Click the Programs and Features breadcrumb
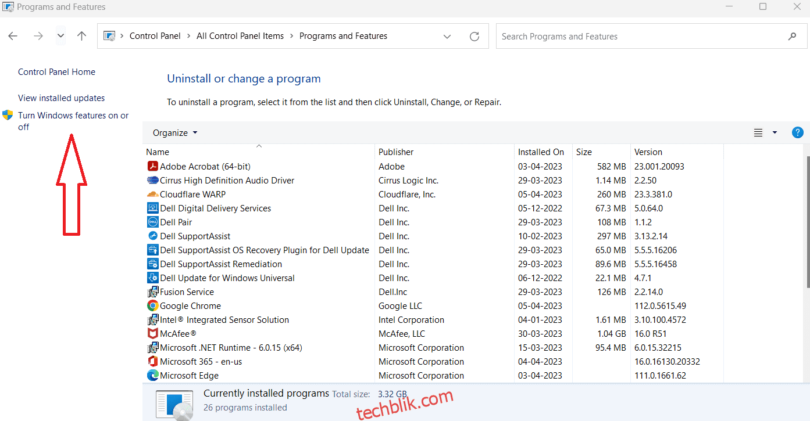 343,36
